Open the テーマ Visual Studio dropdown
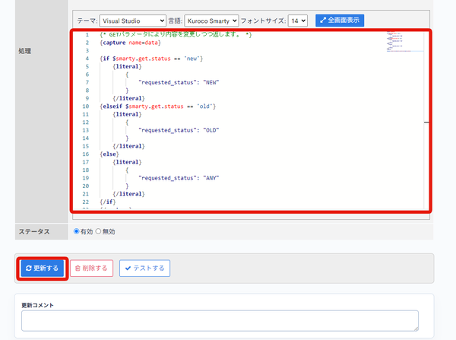Viewport: 456px width, 340px height. (132, 21)
